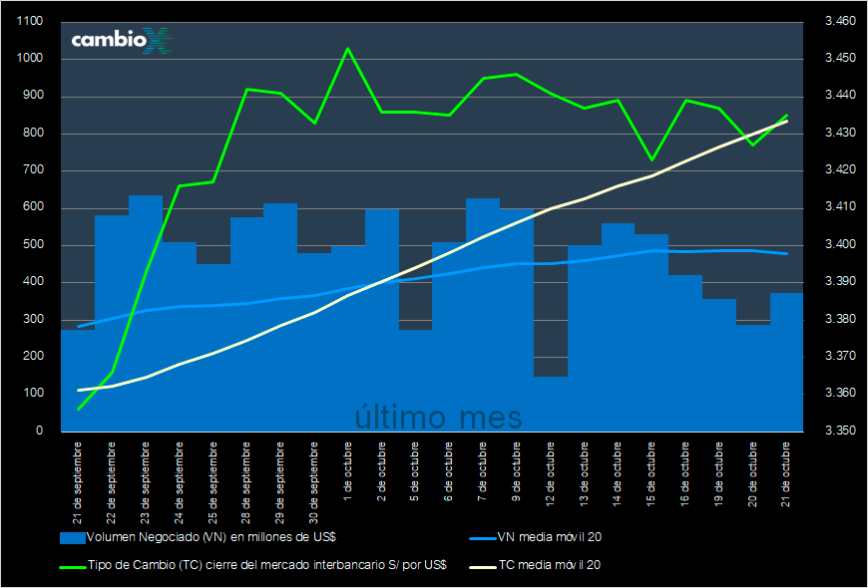868x588 pixels.
Task: Click the green Tipo de Cambio legend line
Action: 73,566
